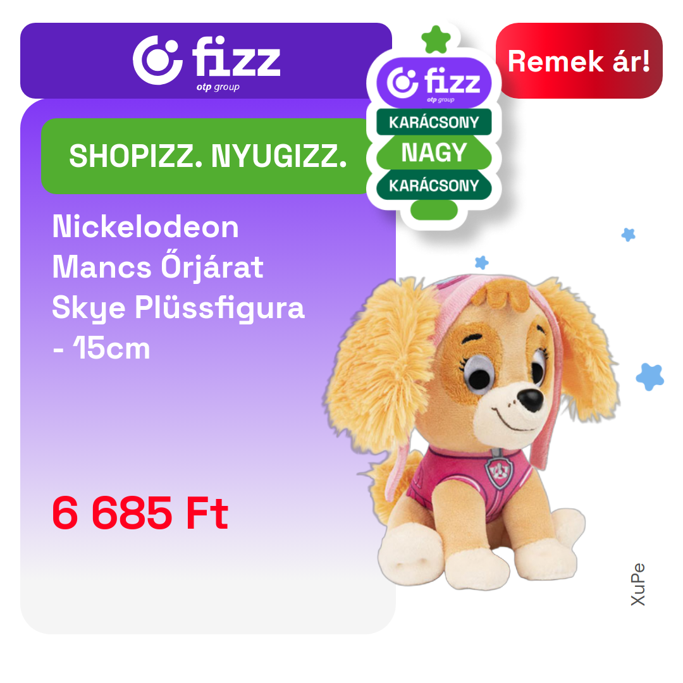This screenshot has width=683, height=683.
Task: Click the product title "Nickelodeon Mancs Őrjárat"
Action: click(157, 247)
